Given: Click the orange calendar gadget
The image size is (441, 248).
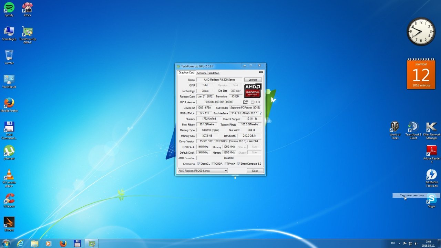Looking at the screenshot, I should click(x=421, y=73).
